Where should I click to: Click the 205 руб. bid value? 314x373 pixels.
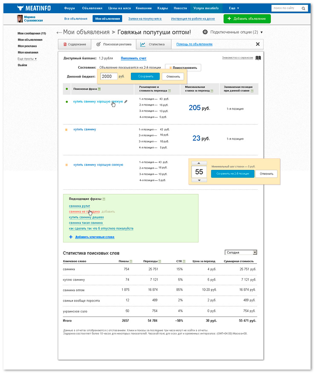tap(199, 108)
